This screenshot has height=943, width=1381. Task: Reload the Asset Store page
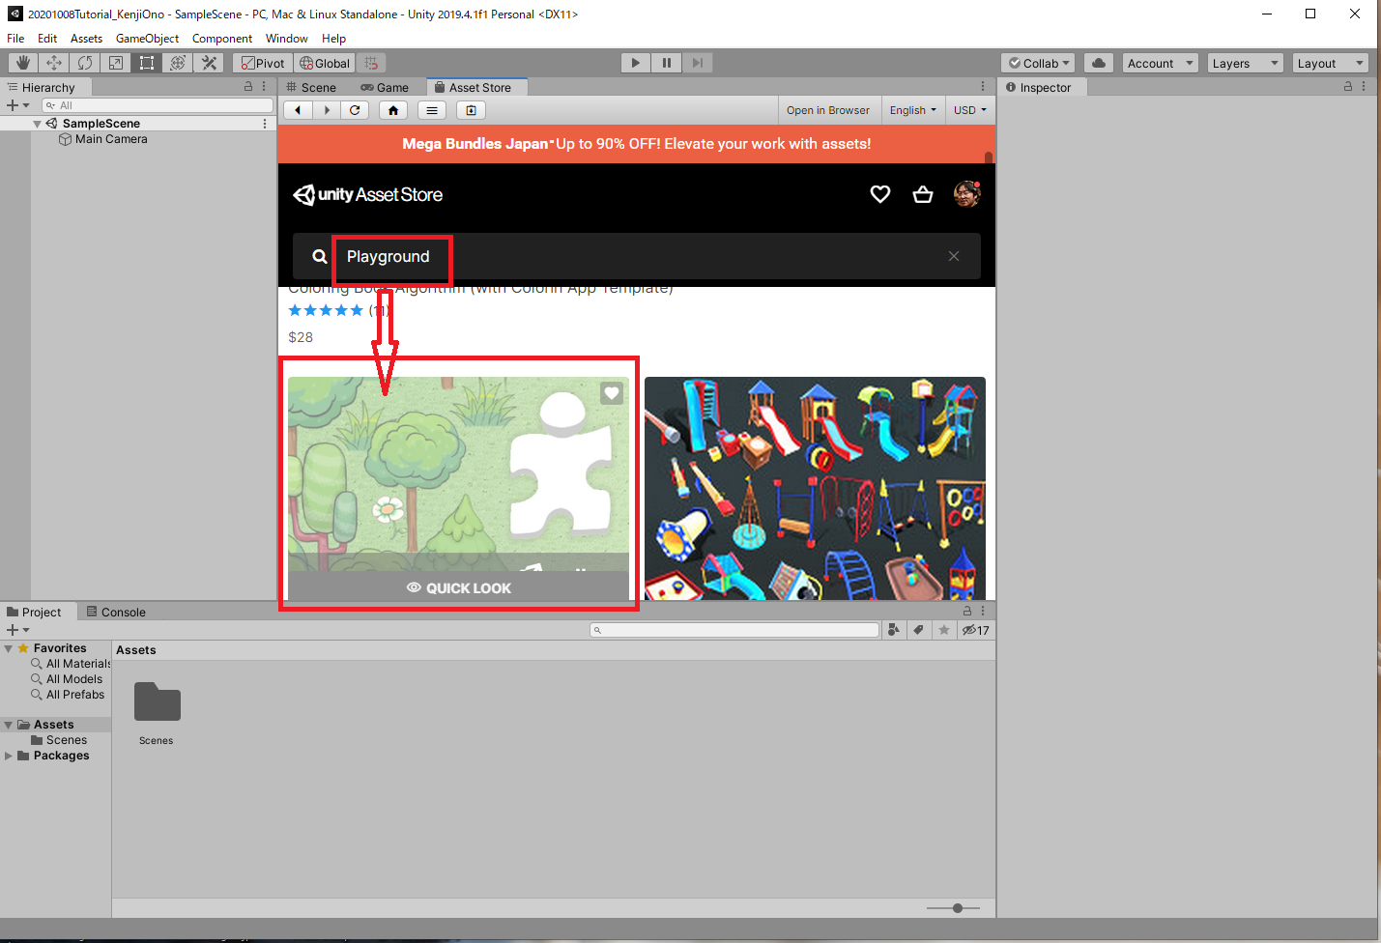[x=355, y=110]
